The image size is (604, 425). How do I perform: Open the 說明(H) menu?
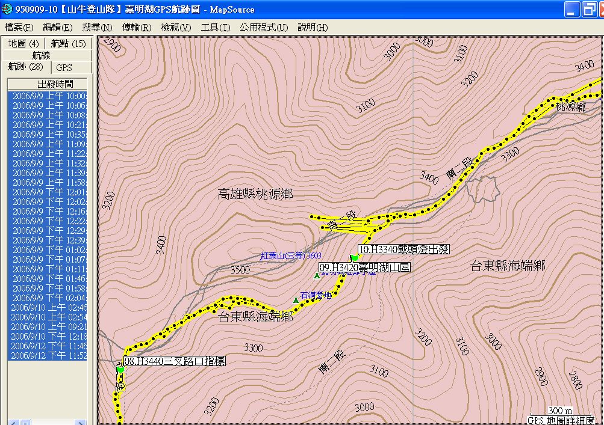pos(313,27)
